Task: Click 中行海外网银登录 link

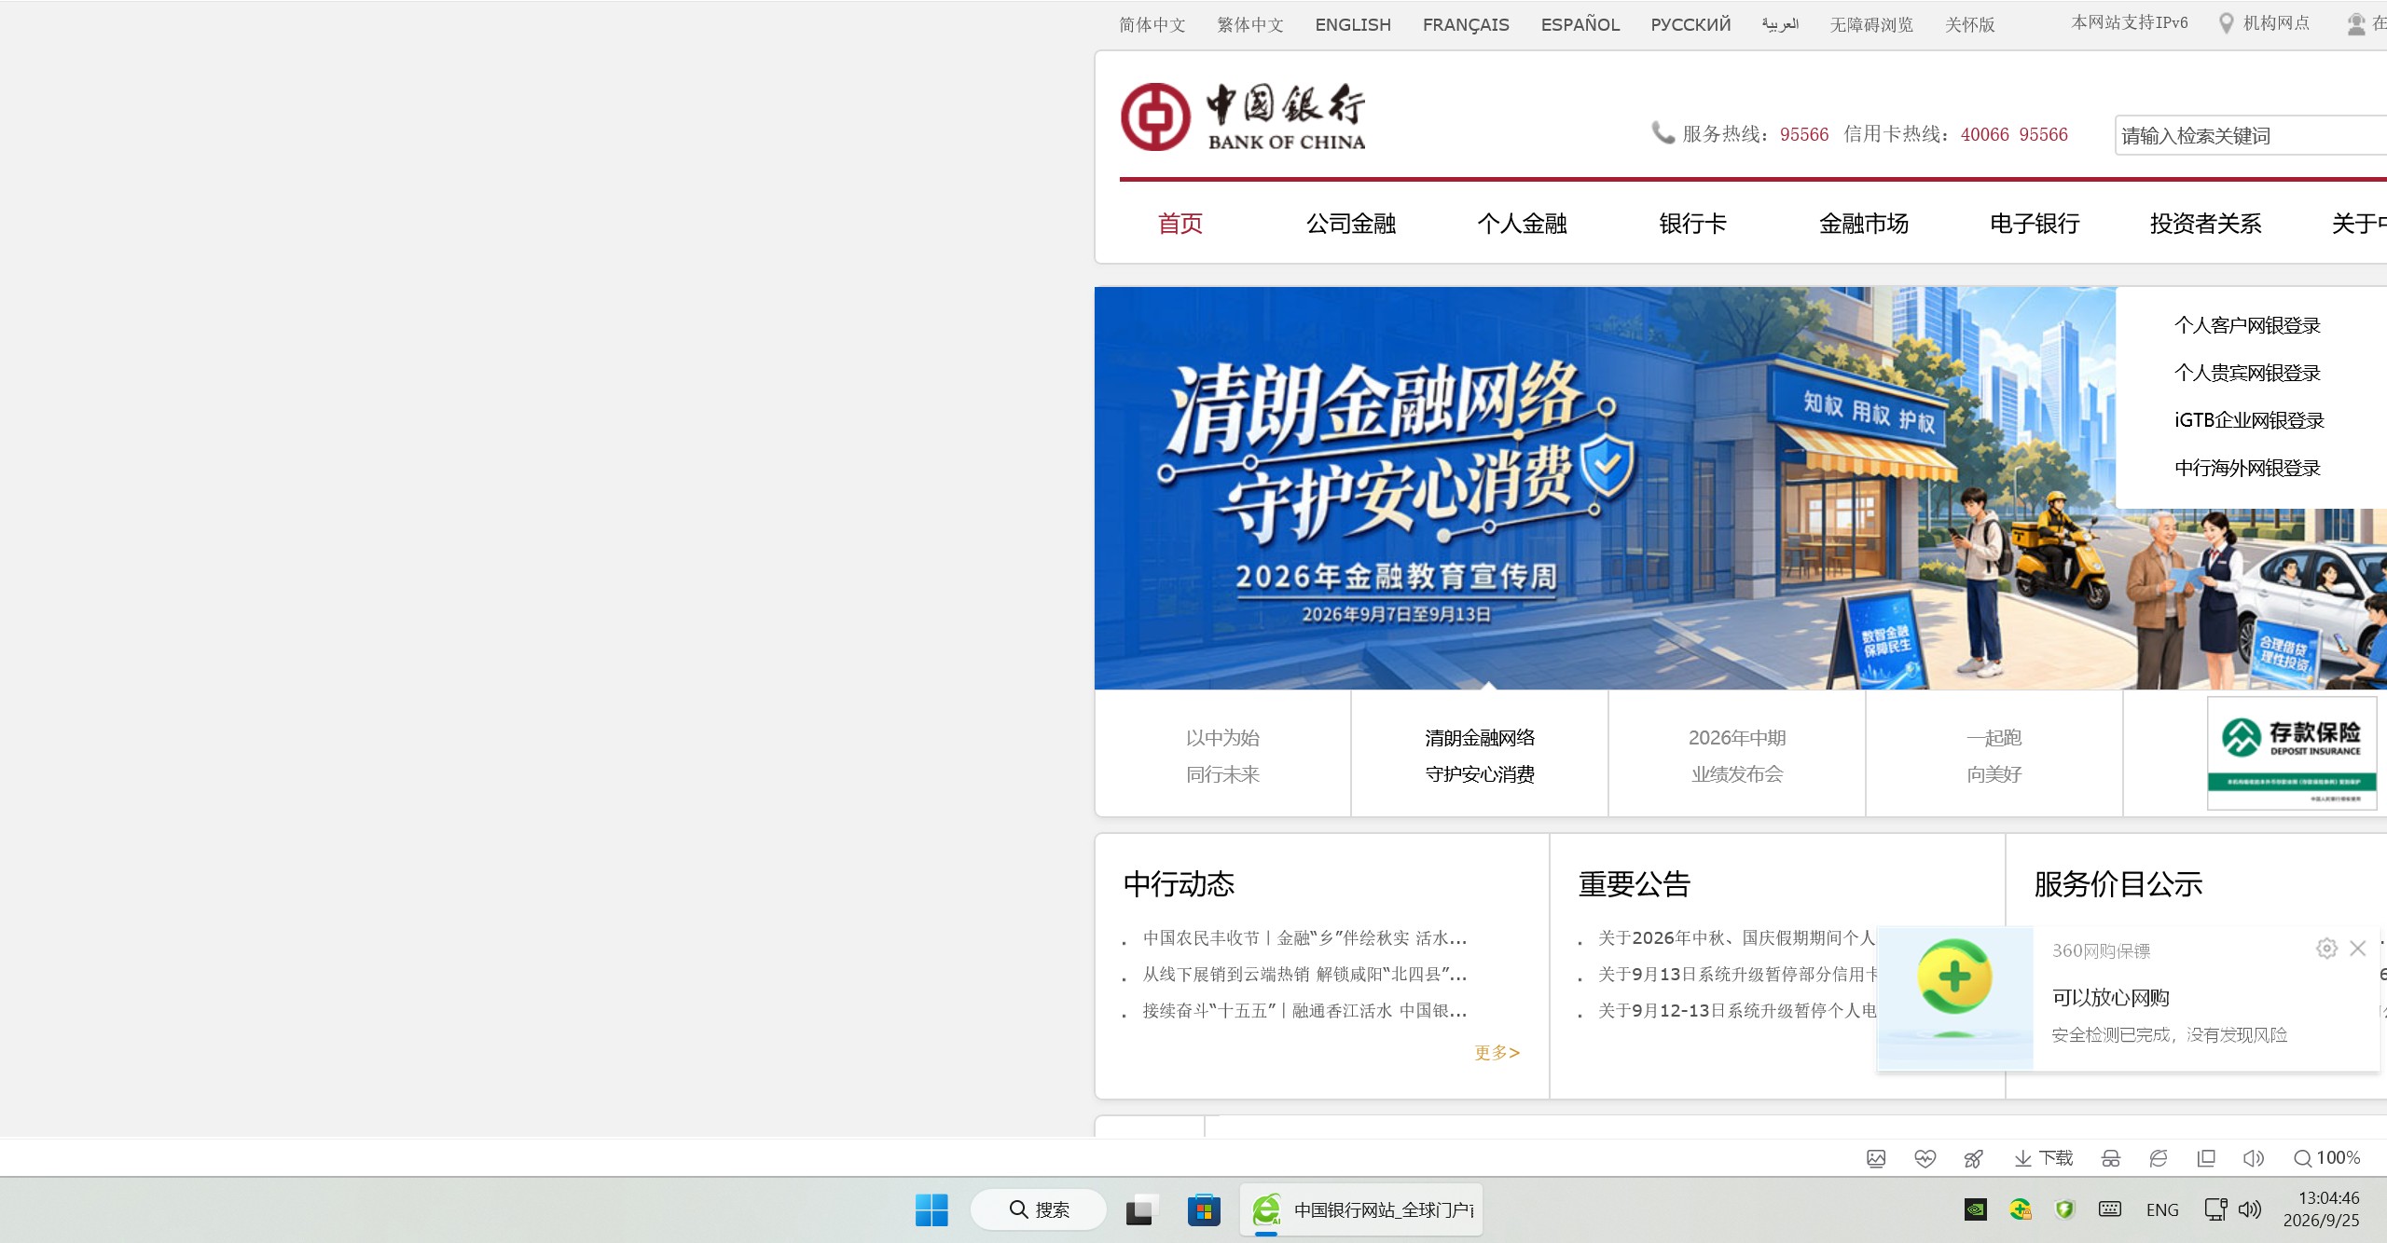Action: (x=2247, y=468)
